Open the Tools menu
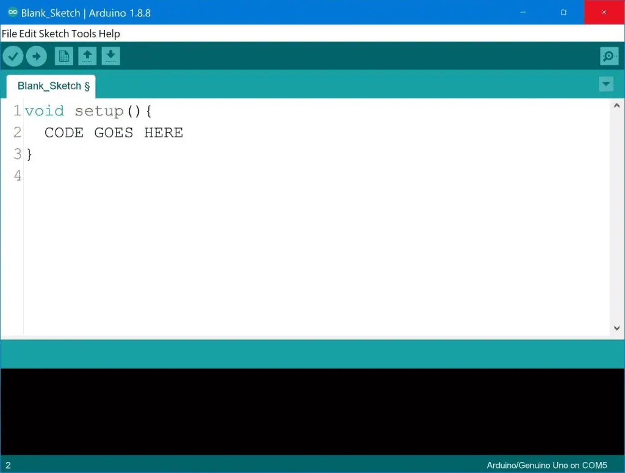The image size is (625, 473). click(x=84, y=34)
